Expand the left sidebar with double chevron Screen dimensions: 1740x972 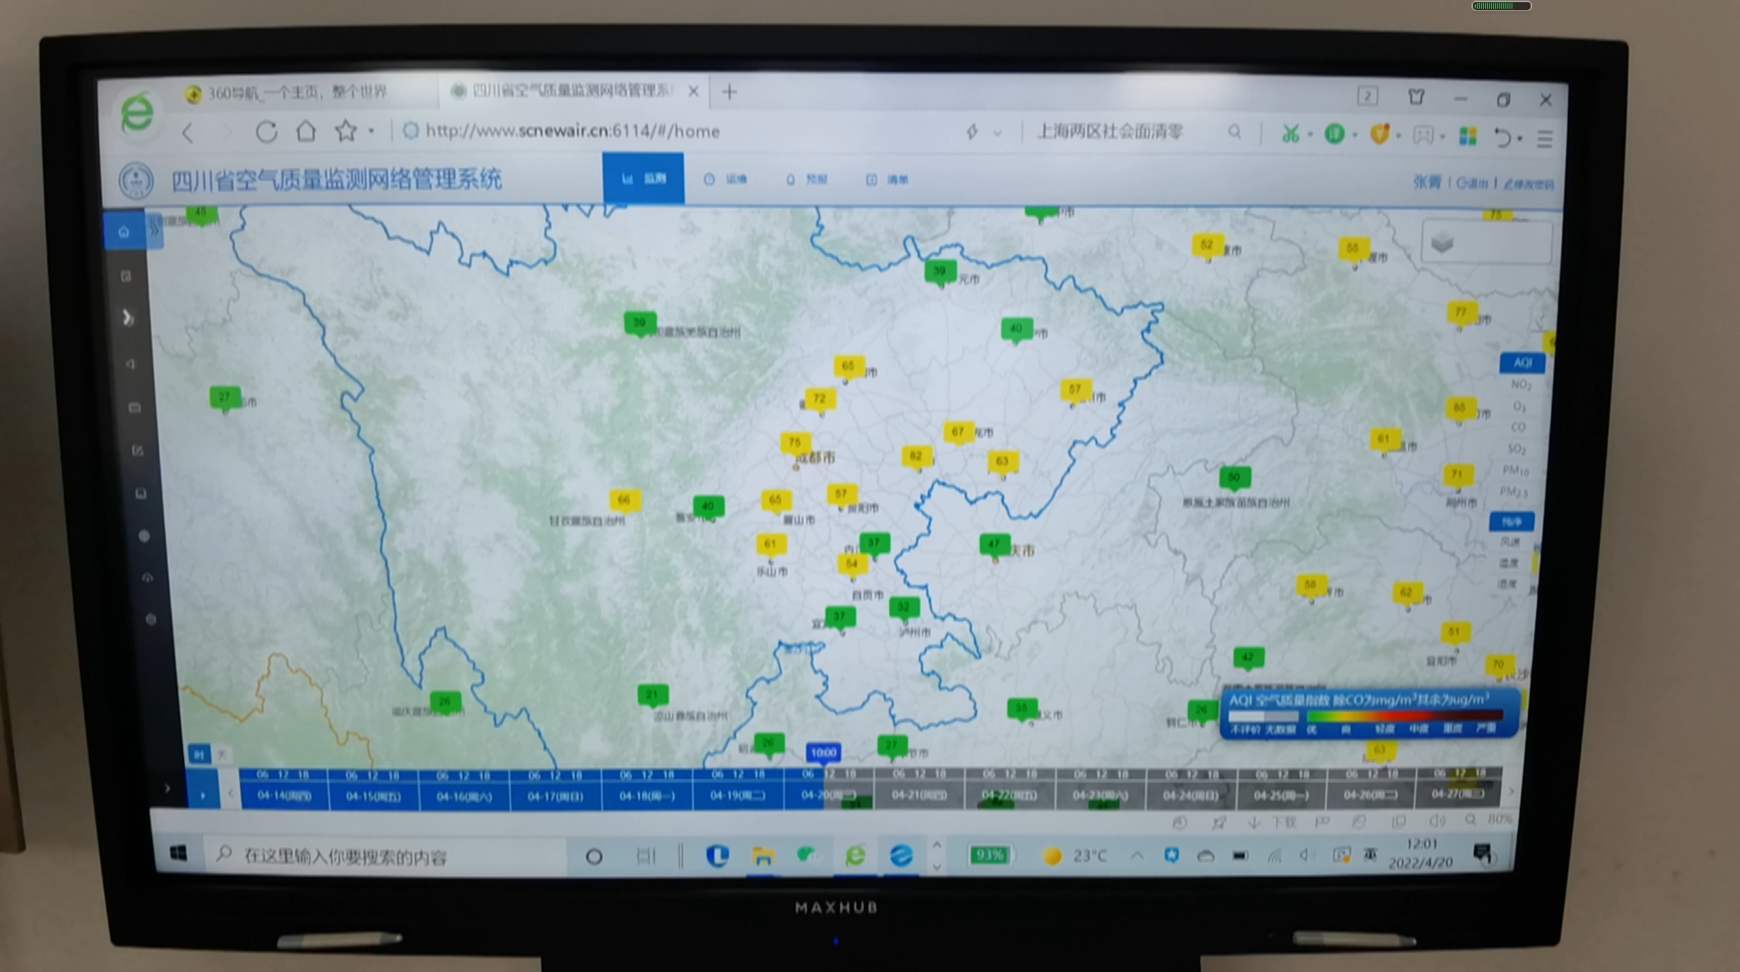tap(154, 230)
